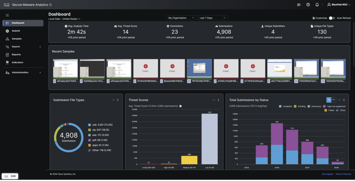Collapse the sidebar with the hamburger icon

click(x=7, y=15)
